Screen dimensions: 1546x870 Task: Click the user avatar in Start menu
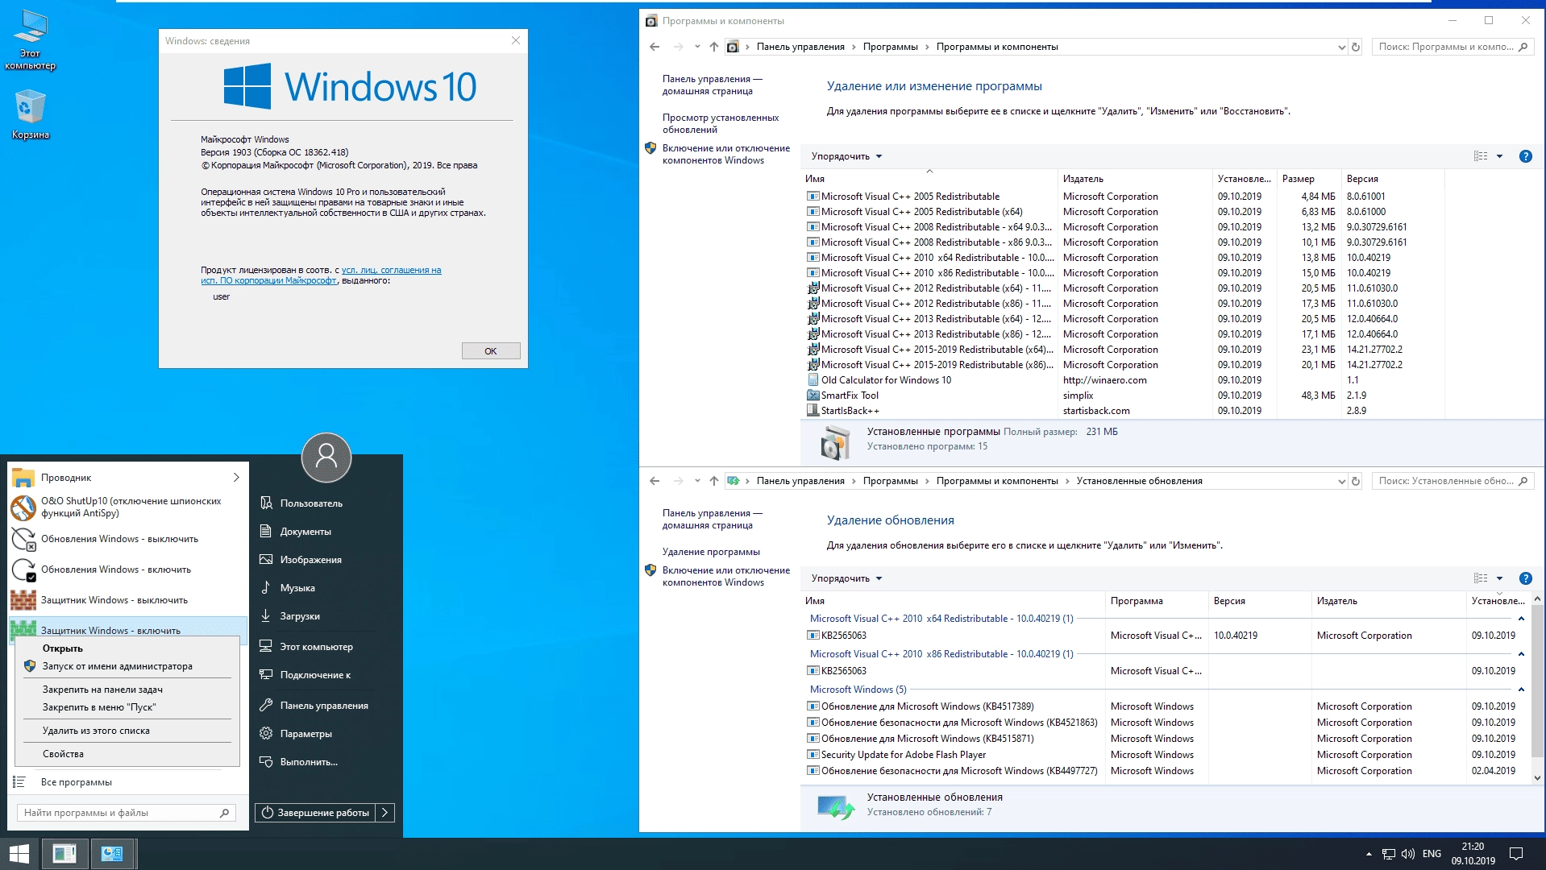tap(326, 458)
